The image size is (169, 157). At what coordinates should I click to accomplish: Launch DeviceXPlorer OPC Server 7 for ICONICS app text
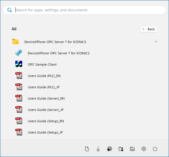(x=59, y=53)
